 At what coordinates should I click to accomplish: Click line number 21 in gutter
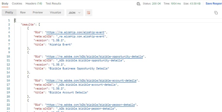tap(8, 101)
